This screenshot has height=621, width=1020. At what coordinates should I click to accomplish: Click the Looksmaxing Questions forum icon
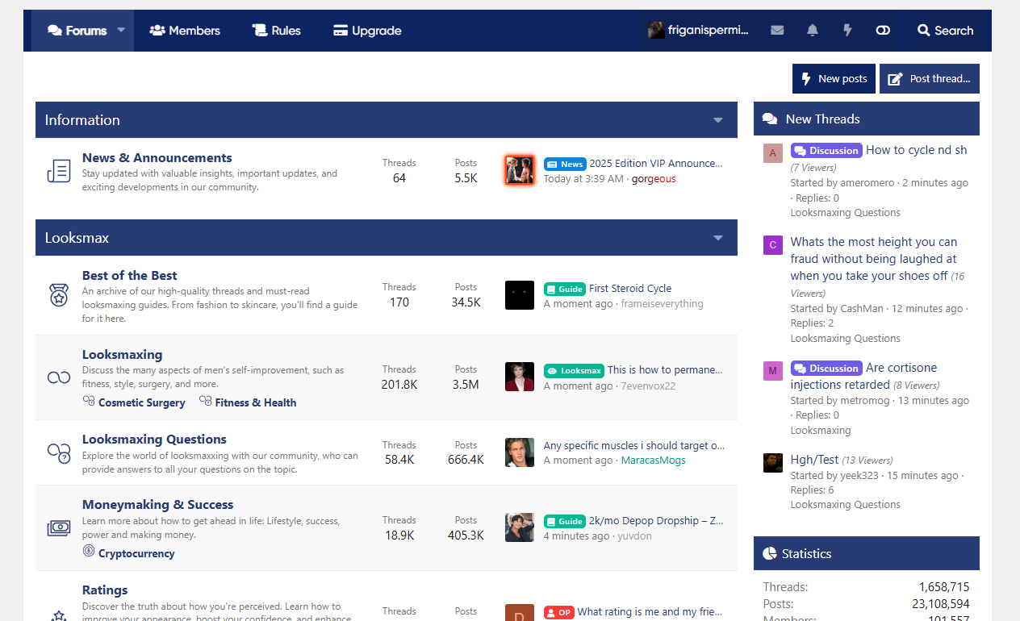pos(59,452)
